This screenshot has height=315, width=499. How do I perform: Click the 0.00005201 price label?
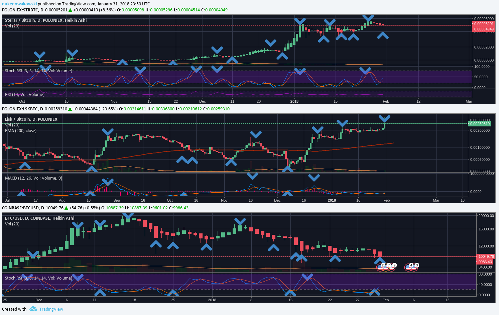(484, 24)
